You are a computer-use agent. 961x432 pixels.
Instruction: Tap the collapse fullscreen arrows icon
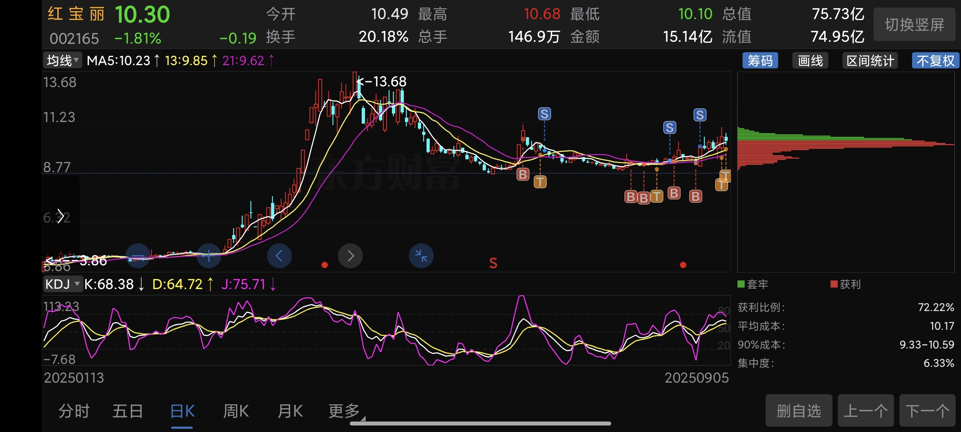coord(421,256)
